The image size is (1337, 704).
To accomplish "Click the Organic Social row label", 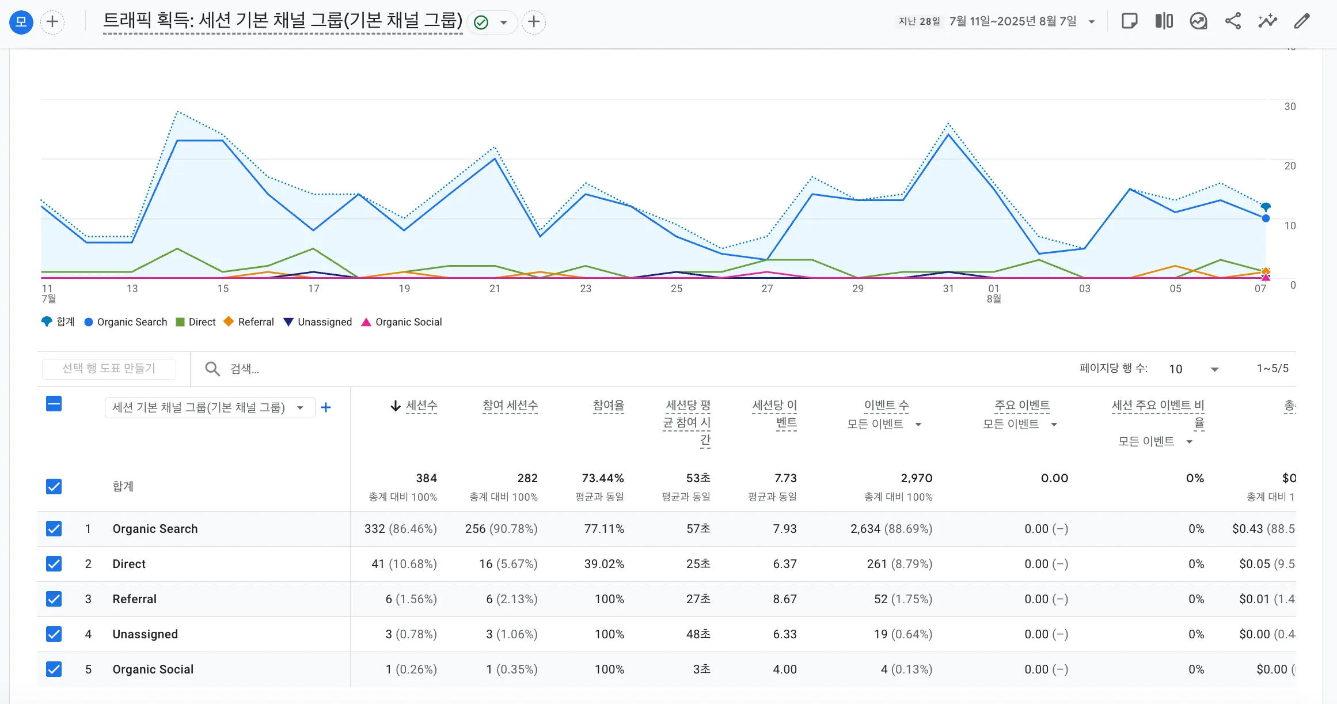I will point(153,669).
